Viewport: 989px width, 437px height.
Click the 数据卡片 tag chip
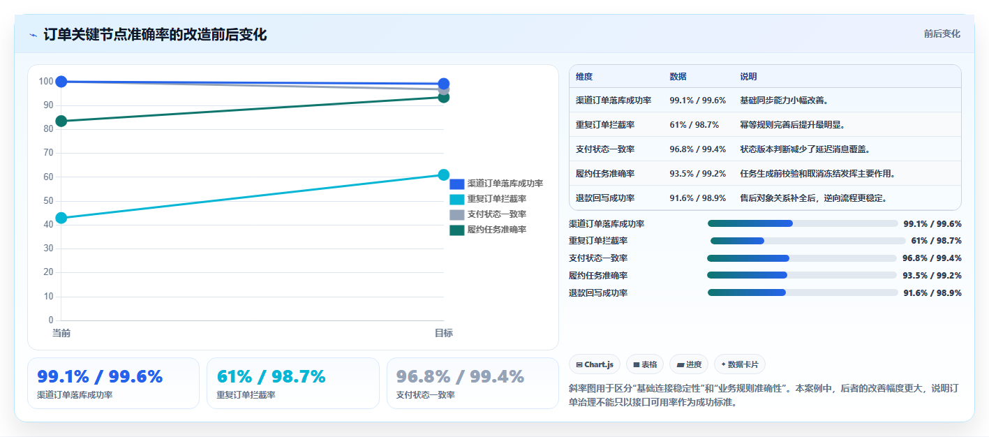tap(740, 364)
